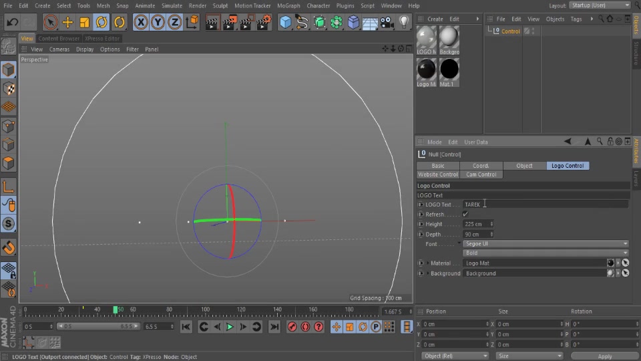Screen dimensions: 641x361
Task: Open the Bold font style dropdown
Action: (x=546, y=253)
